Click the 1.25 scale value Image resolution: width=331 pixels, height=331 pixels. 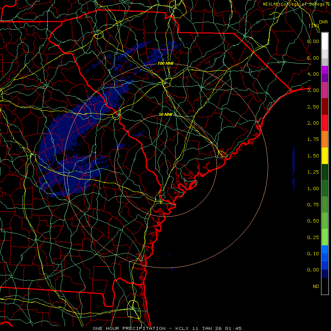(x=313, y=172)
